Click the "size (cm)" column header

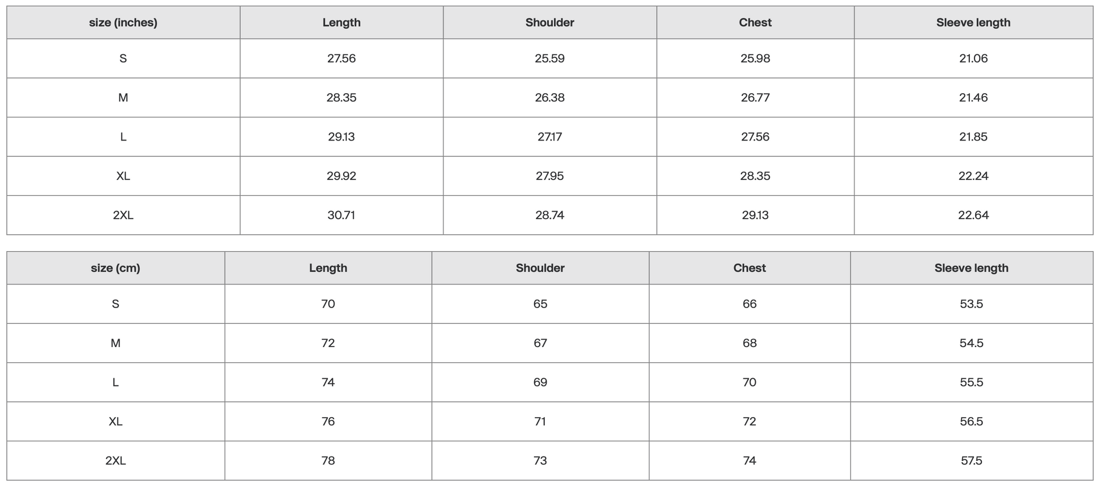coord(115,268)
